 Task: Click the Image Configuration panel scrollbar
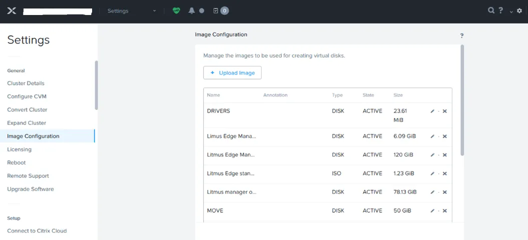click(x=462, y=100)
